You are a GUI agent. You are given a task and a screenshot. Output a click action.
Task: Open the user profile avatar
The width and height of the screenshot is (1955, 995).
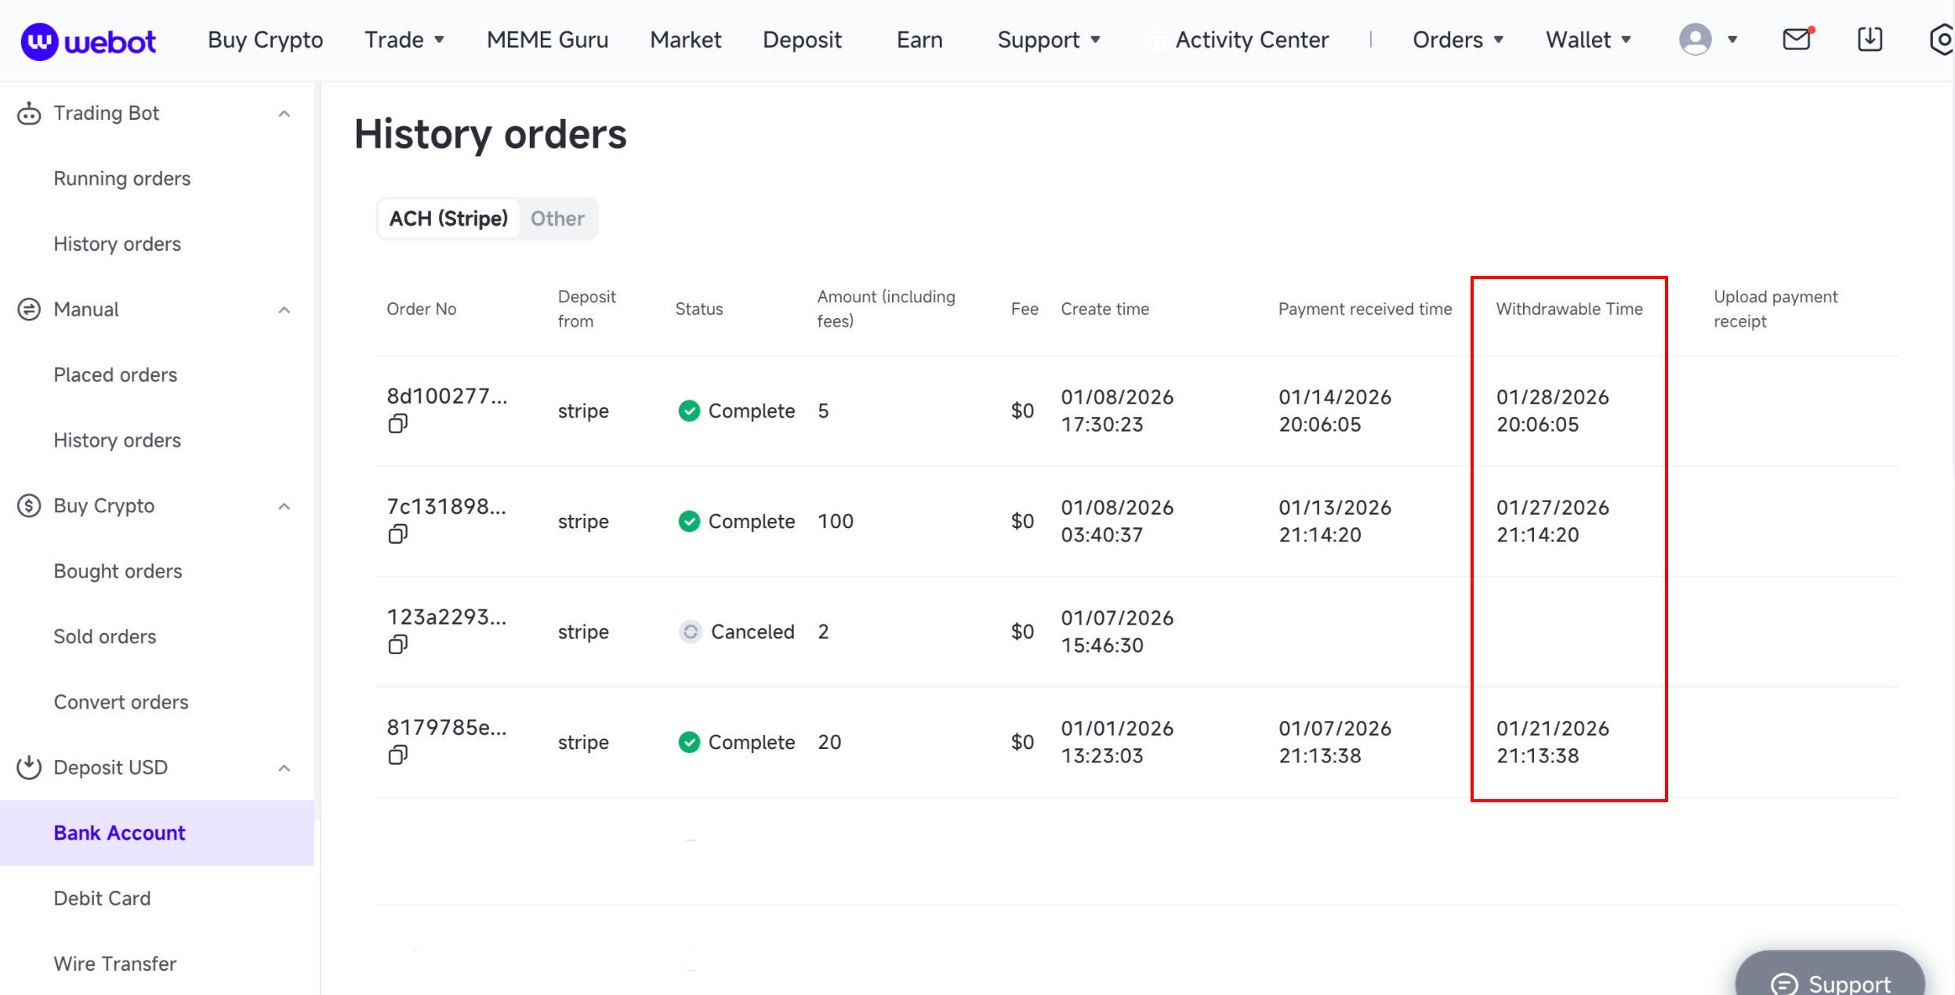(1695, 39)
